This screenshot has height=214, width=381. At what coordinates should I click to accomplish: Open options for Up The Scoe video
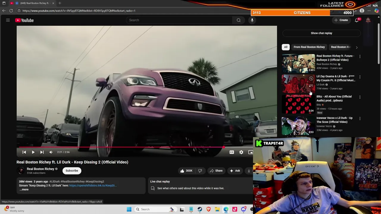(x=360, y=118)
